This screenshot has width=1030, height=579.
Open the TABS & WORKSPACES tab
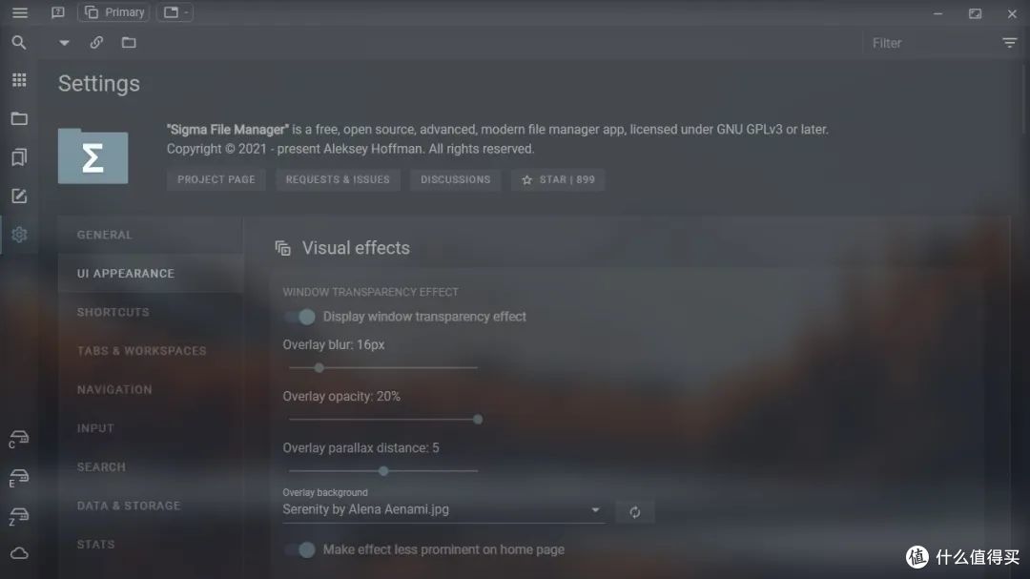151,351
